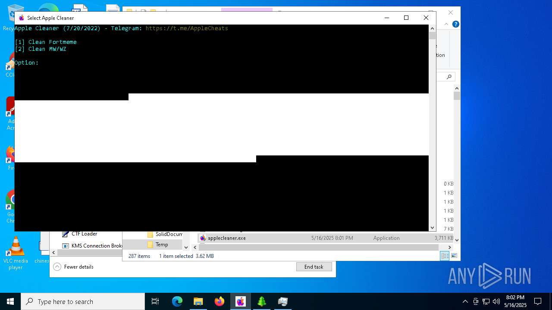Maximize the Apple Cleaner console window
This screenshot has width=552, height=310.
pos(406,18)
